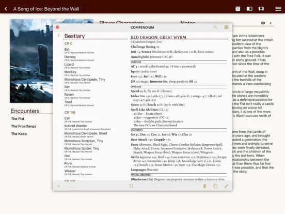
Task: Select Kobold Warrior entry
Action: (88, 127)
